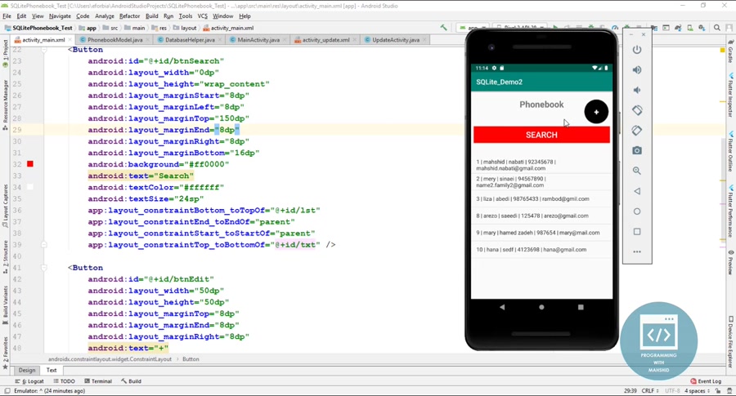Open the Refactor menu
Viewport: 736px width, 396px height.
tap(129, 16)
